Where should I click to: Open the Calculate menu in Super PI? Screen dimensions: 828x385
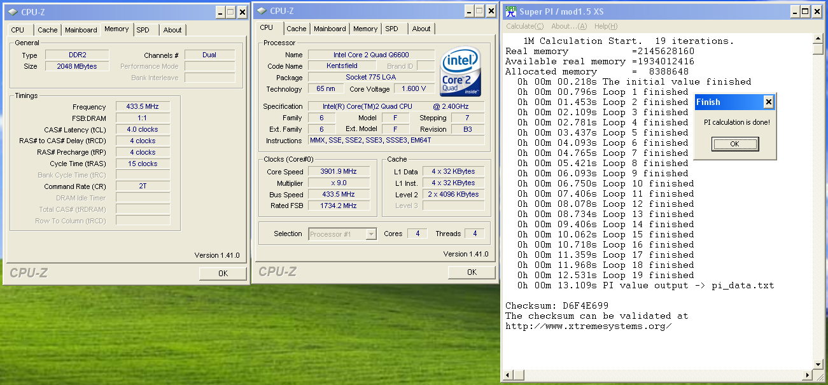click(525, 26)
